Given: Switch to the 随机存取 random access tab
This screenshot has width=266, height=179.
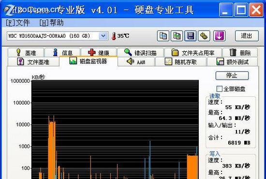Looking at the screenshot, I should click(181, 62).
